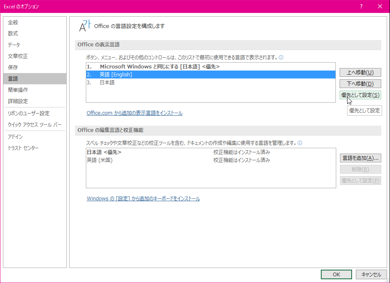Image resolution: width=390 pixels, height=283 pixels.
Task: Open the データ category
Action: point(35,45)
